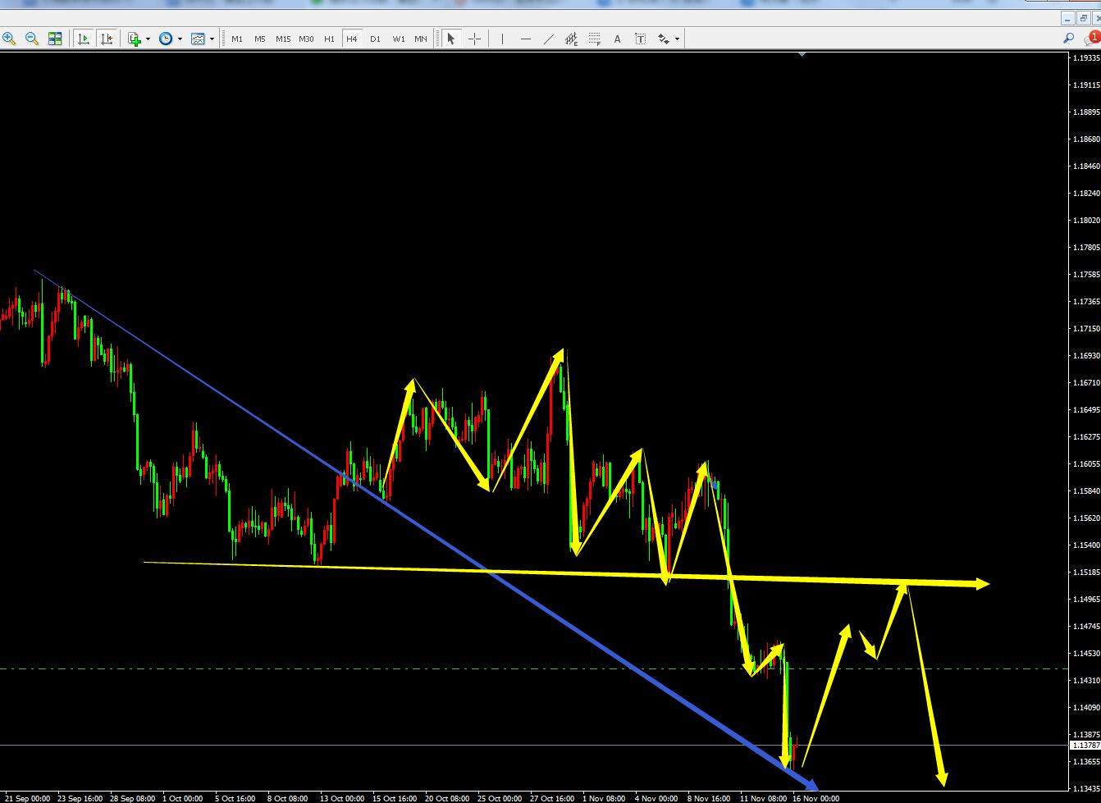This screenshot has height=803, width=1101.
Task: Switch chart to H1 timeframe
Action: (329, 39)
